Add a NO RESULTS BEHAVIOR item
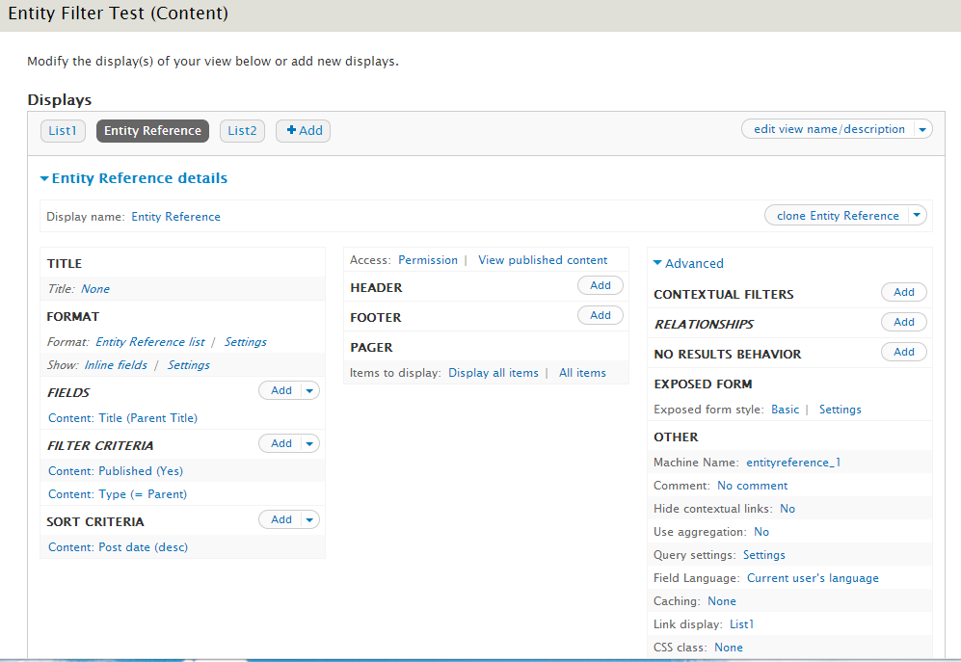The height and width of the screenshot is (662, 961). pyautogui.click(x=903, y=352)
